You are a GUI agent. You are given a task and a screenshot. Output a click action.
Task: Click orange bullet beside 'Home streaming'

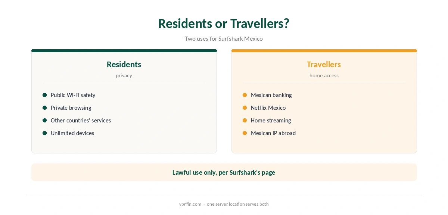coord(245,121)
